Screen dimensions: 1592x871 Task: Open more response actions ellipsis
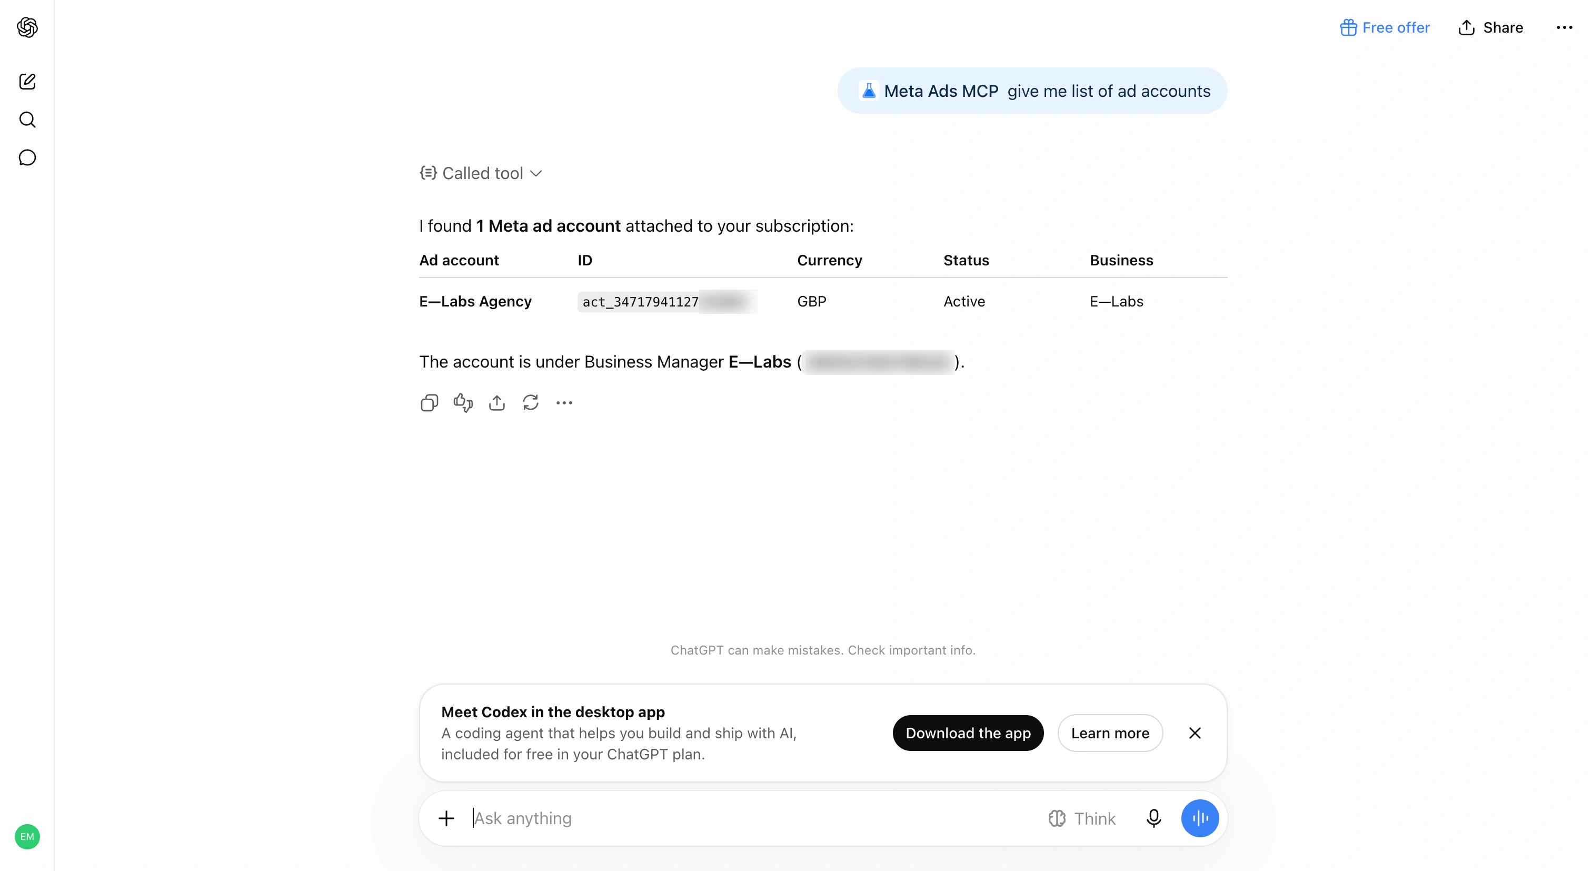click(564, 403)
